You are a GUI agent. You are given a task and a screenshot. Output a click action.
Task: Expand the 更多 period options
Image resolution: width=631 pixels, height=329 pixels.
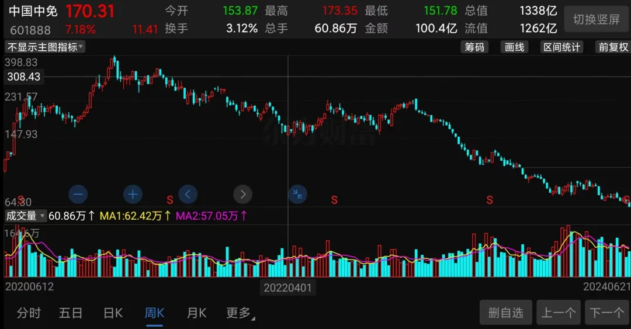coord(240,313)
